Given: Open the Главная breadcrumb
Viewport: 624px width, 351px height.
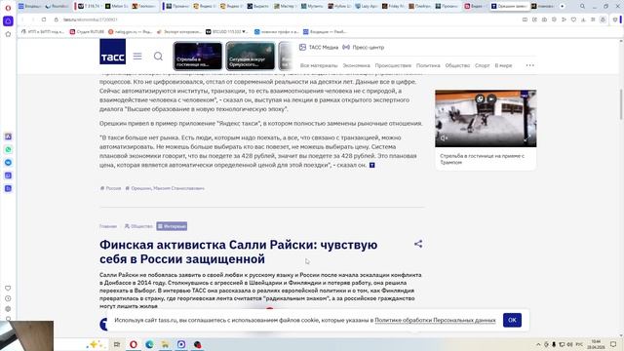Looking at the screenshot, I should click(108, 226).
